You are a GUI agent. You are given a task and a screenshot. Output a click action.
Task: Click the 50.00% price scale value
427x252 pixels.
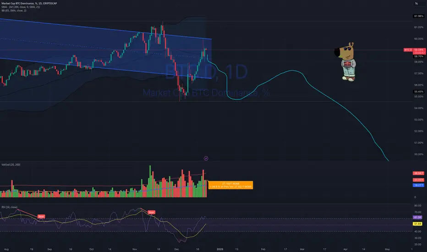click(x=419, y=154)
